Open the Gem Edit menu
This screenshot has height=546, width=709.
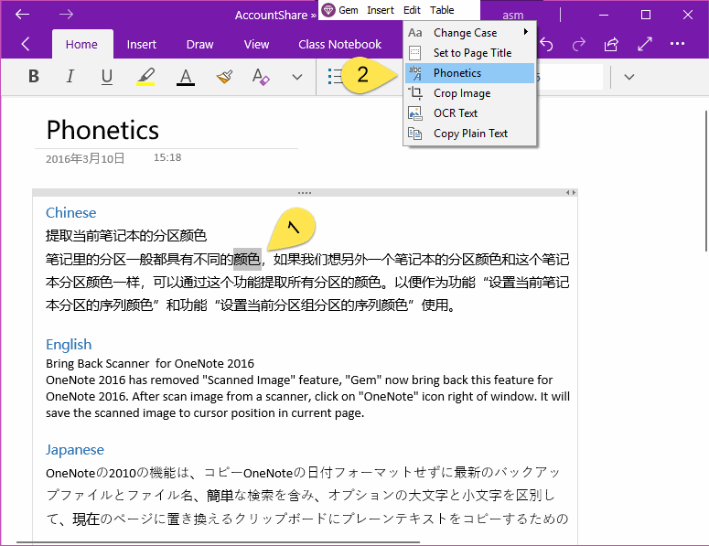click(x=412, y=10)
